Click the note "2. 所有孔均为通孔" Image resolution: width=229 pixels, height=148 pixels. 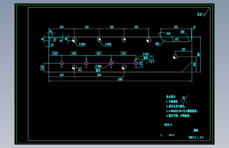(176, 106)
